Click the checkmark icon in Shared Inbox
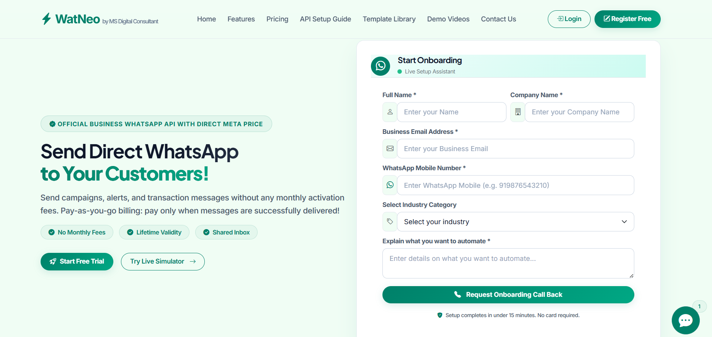Viewport: 712px width, 337px height. pyautogui.click(x=206, y=232)
